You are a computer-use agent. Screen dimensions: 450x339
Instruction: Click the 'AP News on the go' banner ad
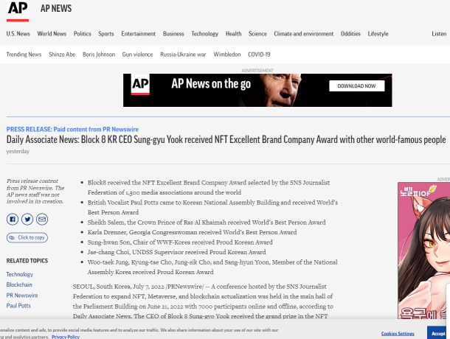(257, 91)
